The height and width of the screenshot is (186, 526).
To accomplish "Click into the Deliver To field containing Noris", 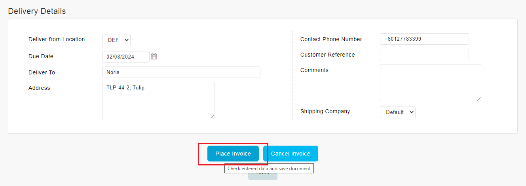I will pos(181,72).
